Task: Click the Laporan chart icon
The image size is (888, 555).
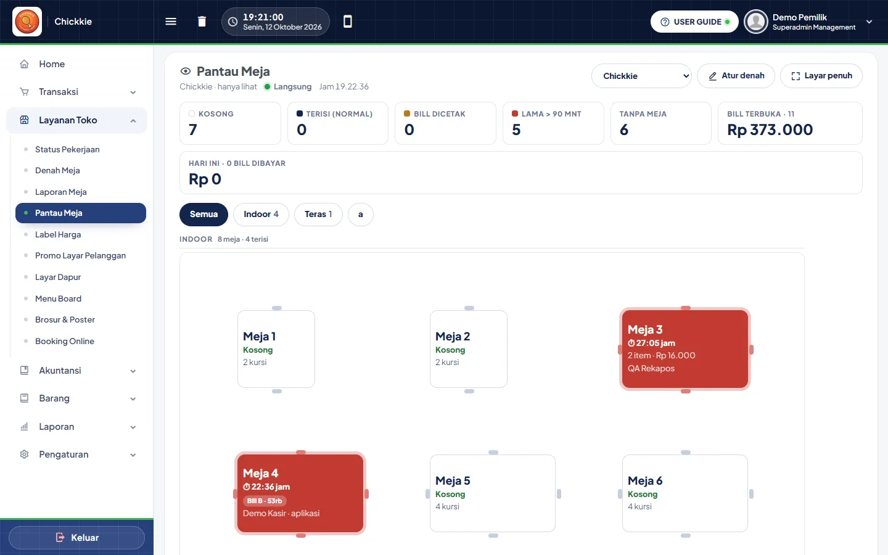Action: point(25,427)
